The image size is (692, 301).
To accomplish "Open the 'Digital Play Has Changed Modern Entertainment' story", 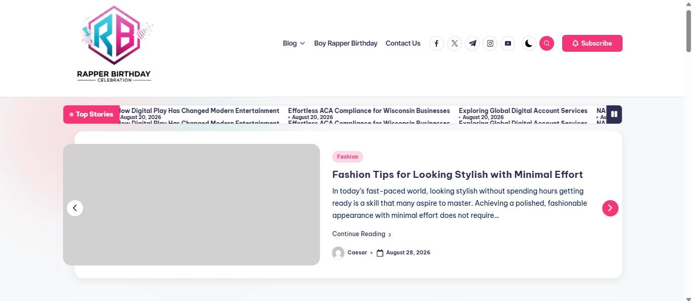I will pos(199,111).
